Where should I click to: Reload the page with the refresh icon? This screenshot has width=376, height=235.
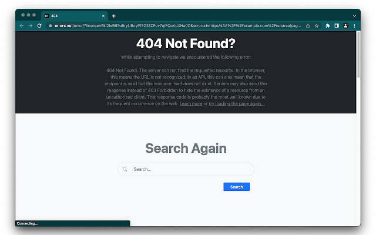pyautogui.click(x=39, y=26)
